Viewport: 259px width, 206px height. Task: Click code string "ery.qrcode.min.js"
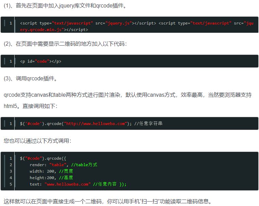42,30
